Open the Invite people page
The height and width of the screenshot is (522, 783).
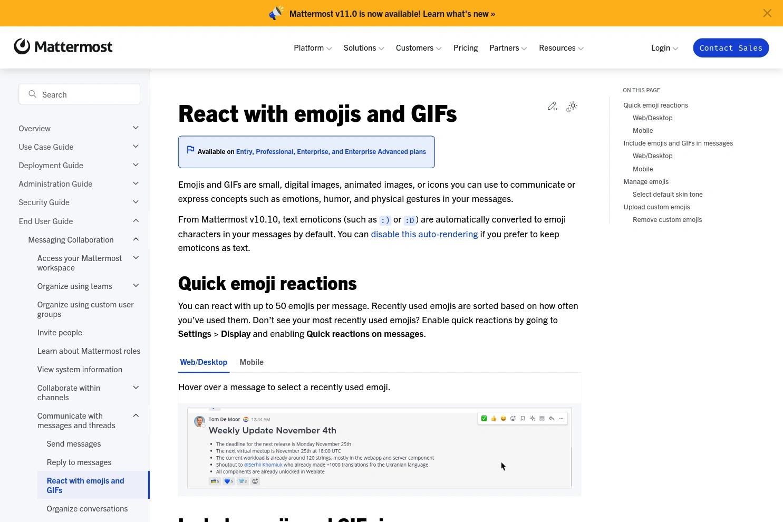click(60, 333)
